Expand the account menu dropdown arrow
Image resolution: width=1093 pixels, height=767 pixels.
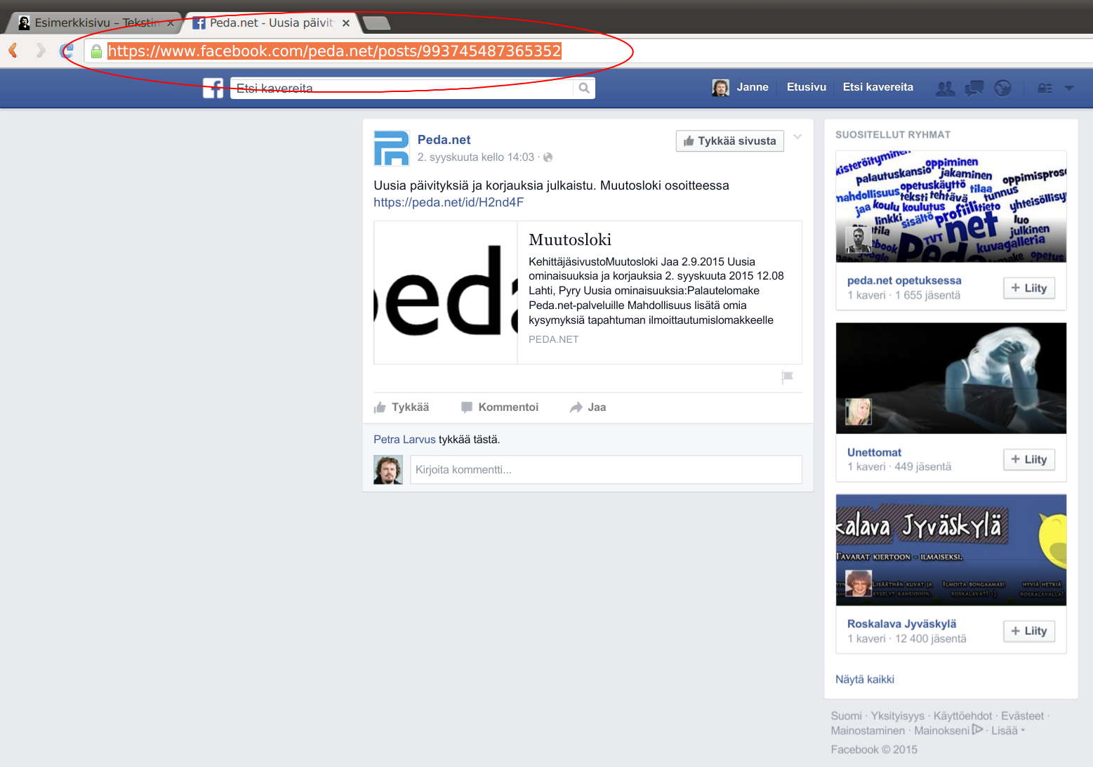coord(1069,88)
